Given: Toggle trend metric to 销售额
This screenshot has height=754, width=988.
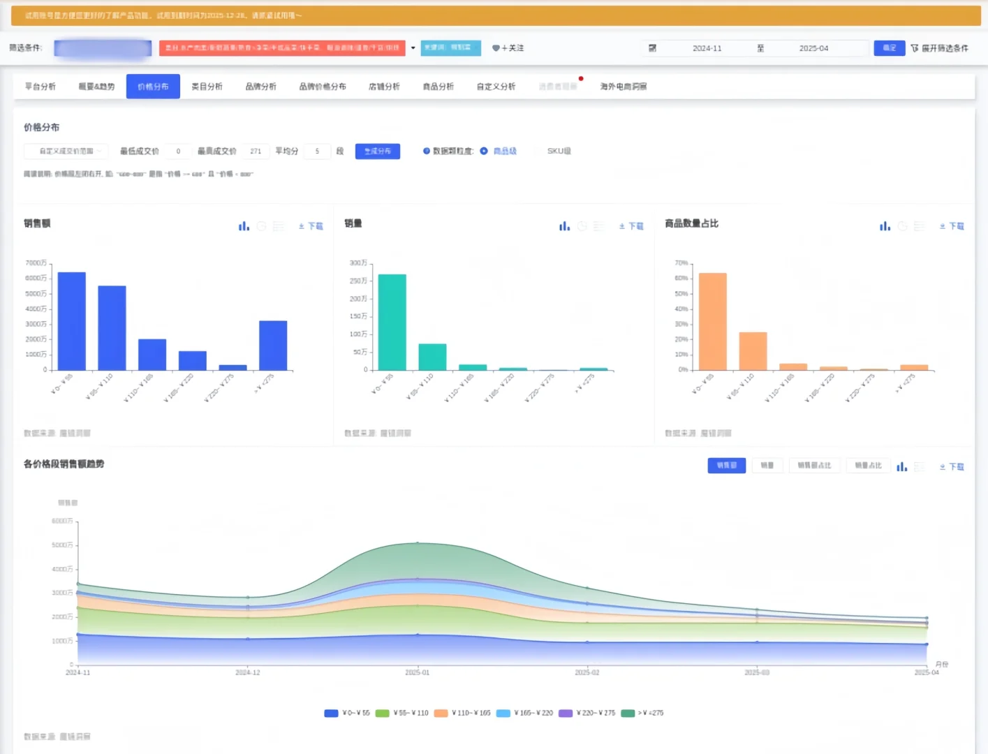Looking at the screenshot, I should click(727, 466).
